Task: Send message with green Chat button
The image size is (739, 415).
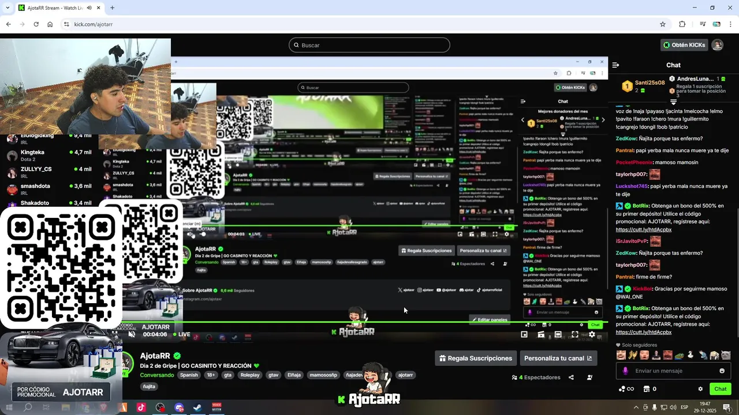Action: [720, 389]
